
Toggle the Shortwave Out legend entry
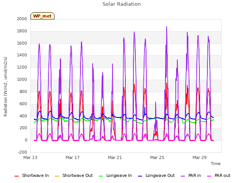[x=74, y=175]
